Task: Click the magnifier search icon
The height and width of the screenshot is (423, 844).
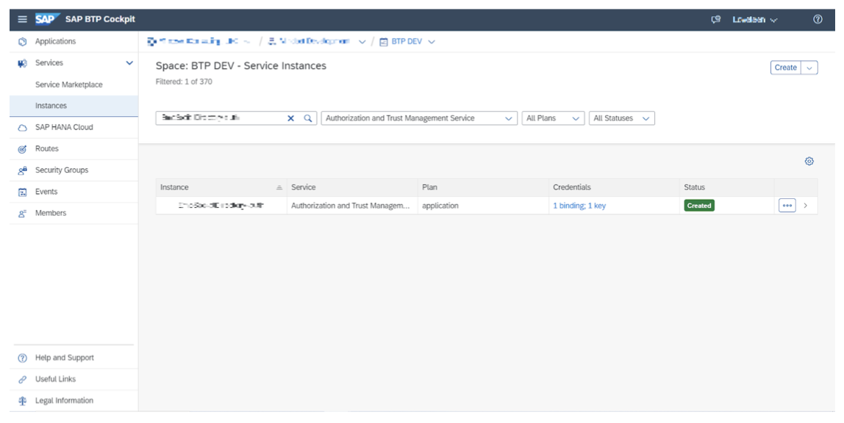Action: coord(308,118)
